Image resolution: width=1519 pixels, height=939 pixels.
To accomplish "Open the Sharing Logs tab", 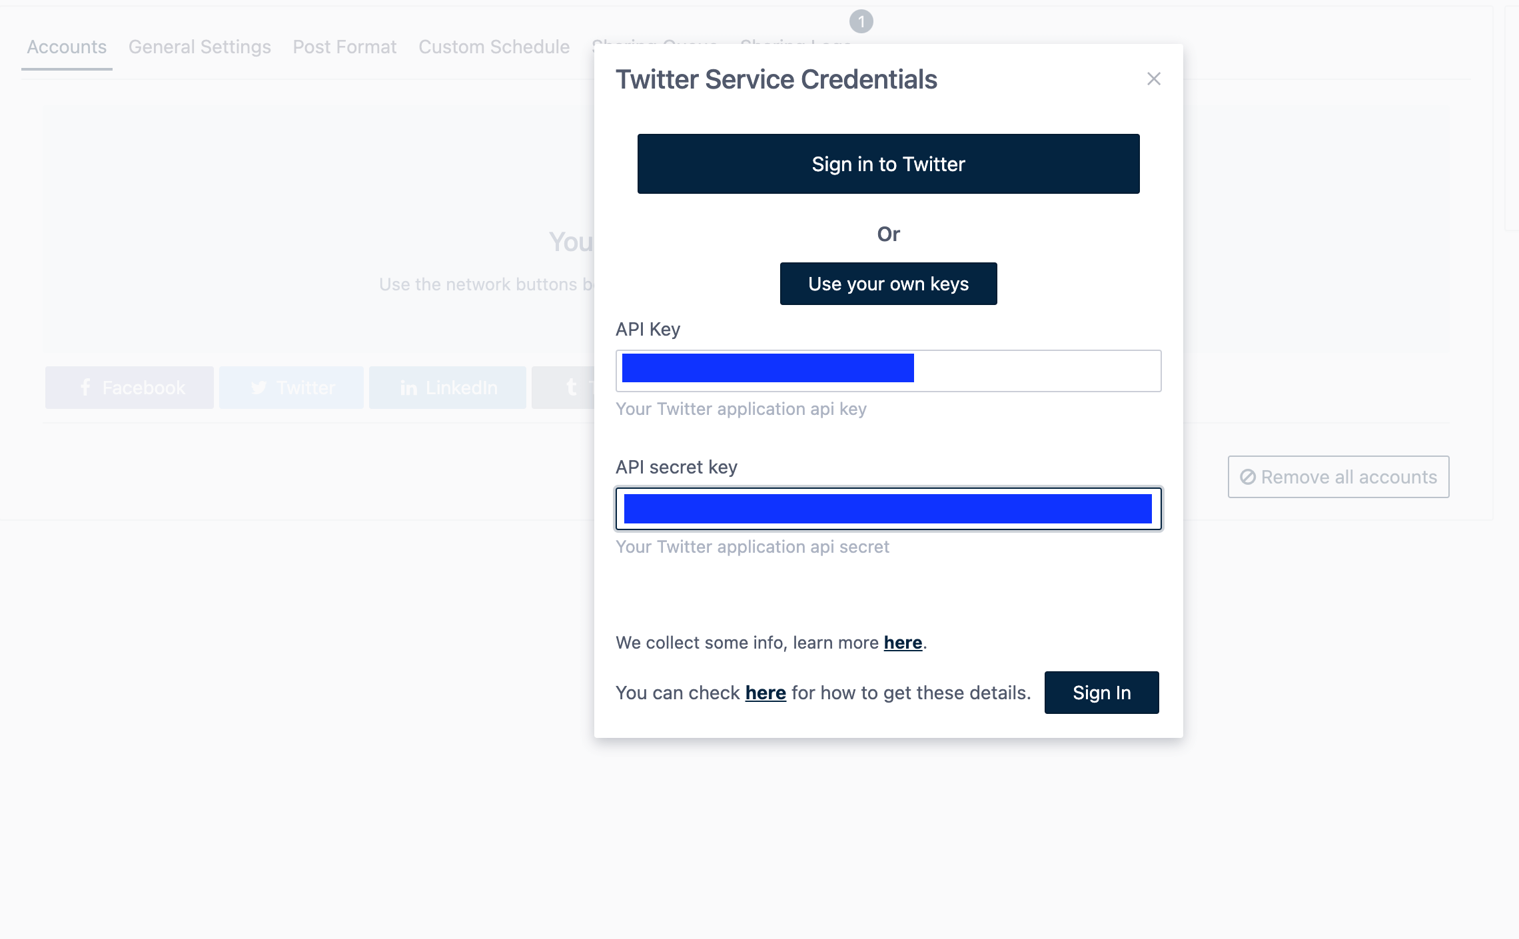I will pos(795,41).
